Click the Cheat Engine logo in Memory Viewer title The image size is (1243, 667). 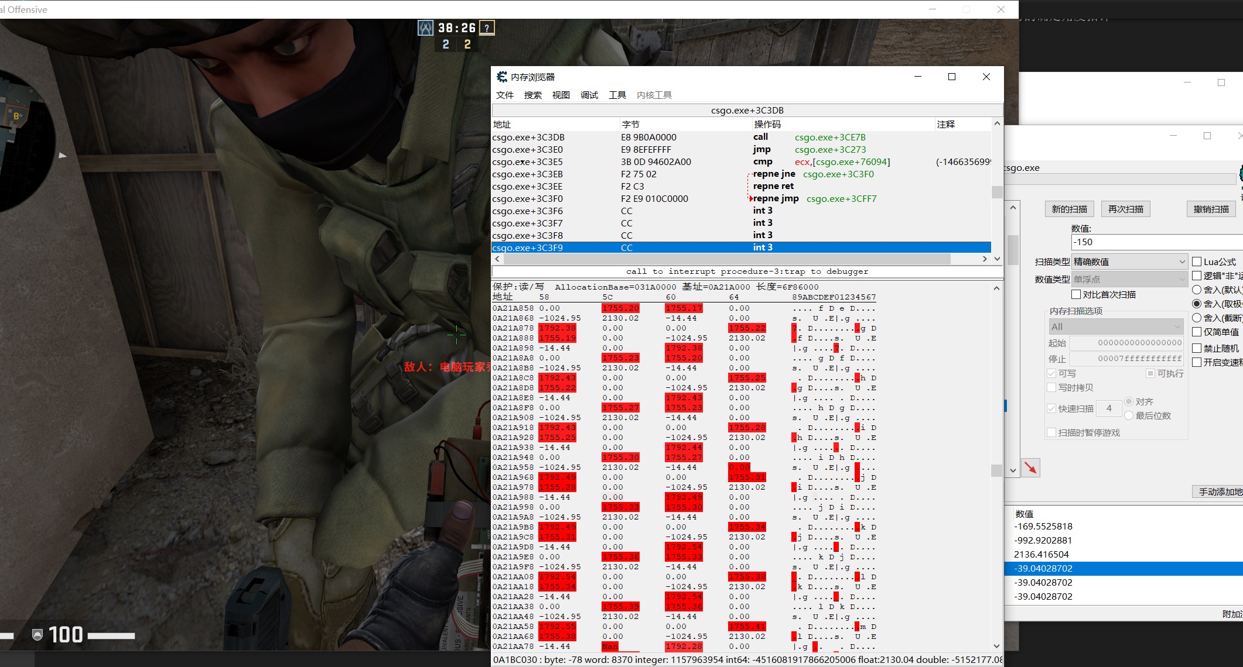pyautogui.click(x=502, y=77)
